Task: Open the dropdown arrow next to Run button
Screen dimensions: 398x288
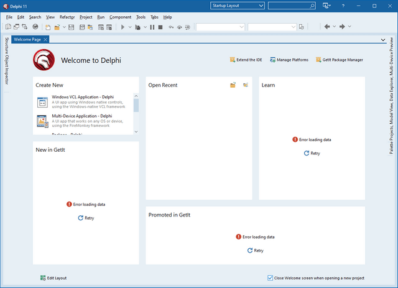Action: 130,27
